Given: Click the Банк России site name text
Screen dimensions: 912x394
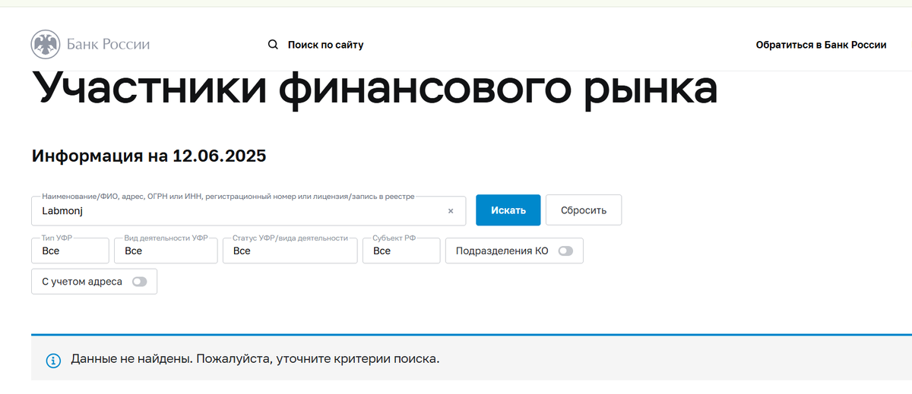Looking at the screenshot, I should (108, 45).
